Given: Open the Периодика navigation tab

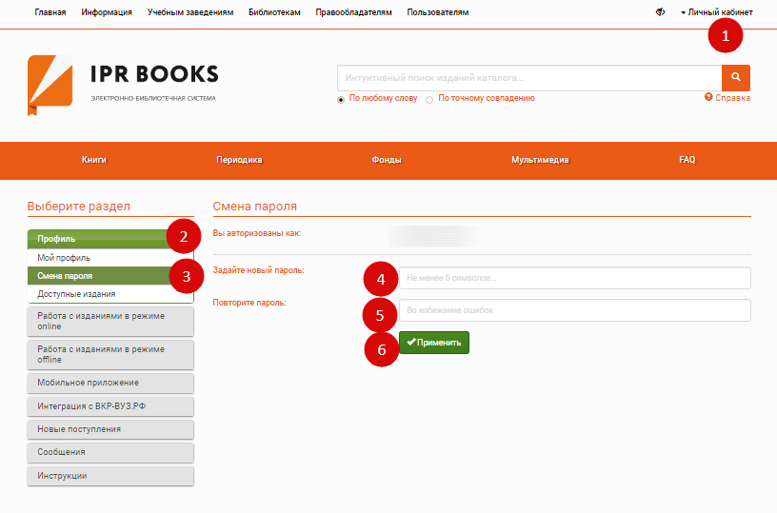Looking at the screenshot, I should pos(239,160).
